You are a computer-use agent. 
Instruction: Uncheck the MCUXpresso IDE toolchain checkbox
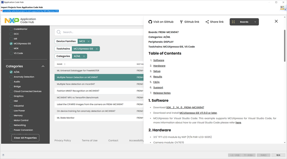click(11, 44)
